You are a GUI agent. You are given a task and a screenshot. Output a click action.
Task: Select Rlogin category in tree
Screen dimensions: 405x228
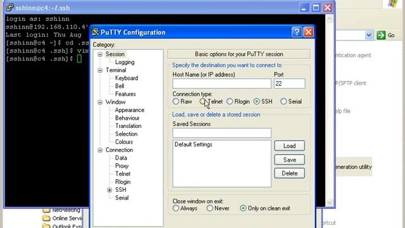[123, 182]
